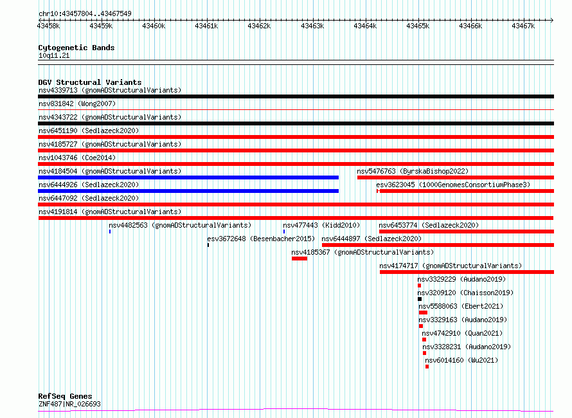Click the black bar below nsv4339713
The image size is (572, 418).
296,96
